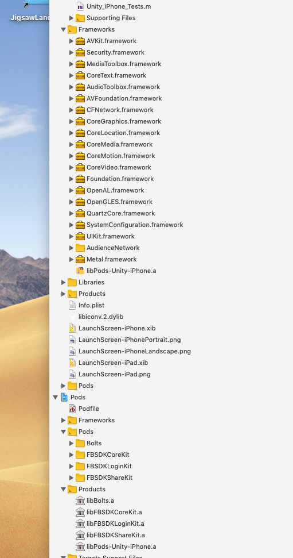Click the AudioToolbox.framework toolbox icon
Screen dimensions: 293x558
tap(80, 87)
